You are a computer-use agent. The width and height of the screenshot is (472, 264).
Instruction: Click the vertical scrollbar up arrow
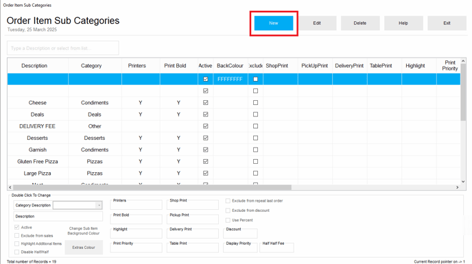point(463,61)
